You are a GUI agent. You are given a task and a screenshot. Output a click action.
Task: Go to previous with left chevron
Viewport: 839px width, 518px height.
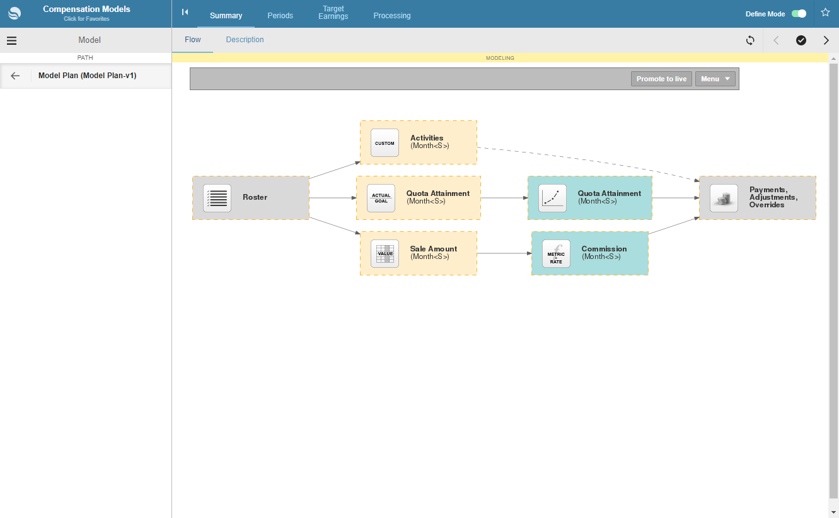pyautogui.click(x=776, y=40)
